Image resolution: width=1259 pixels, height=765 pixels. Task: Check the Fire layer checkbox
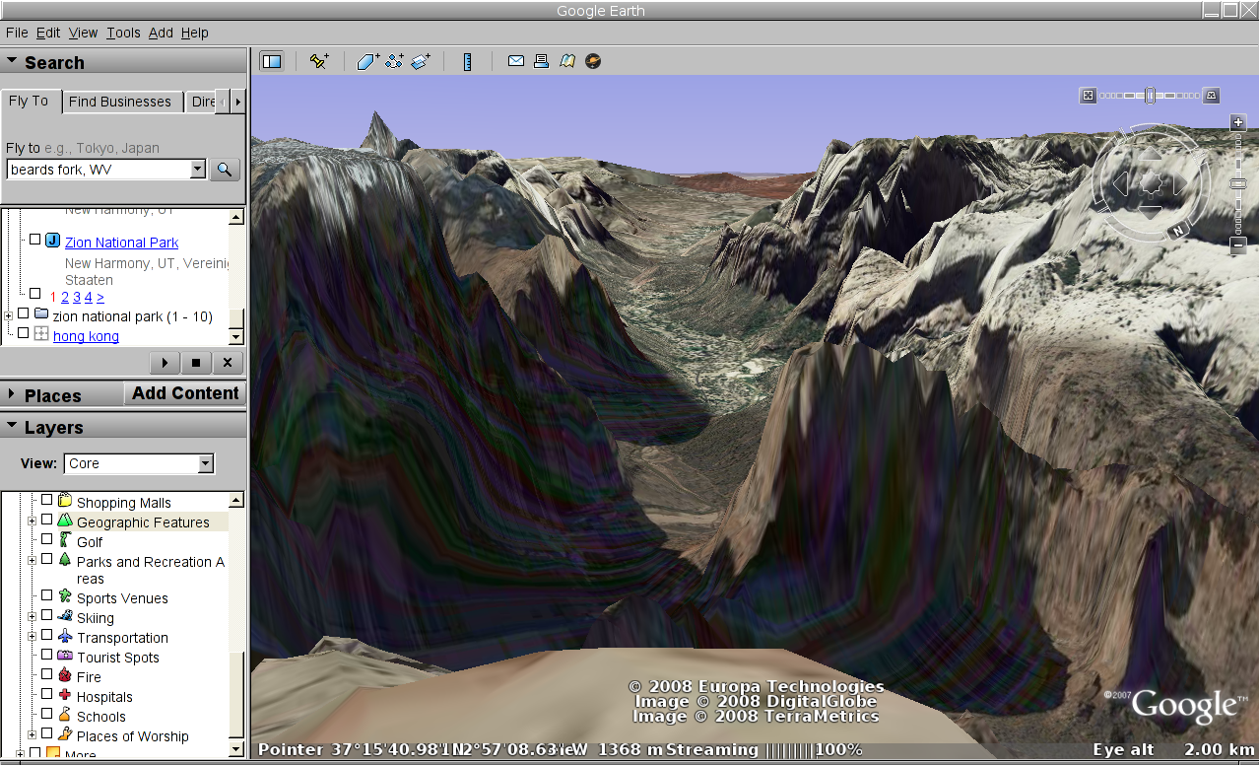pos(46,675)
